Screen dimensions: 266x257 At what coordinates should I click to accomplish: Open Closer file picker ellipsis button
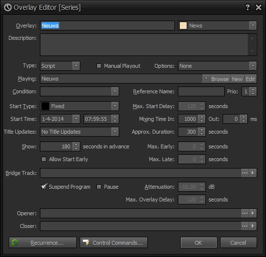(x=245, y=226)
